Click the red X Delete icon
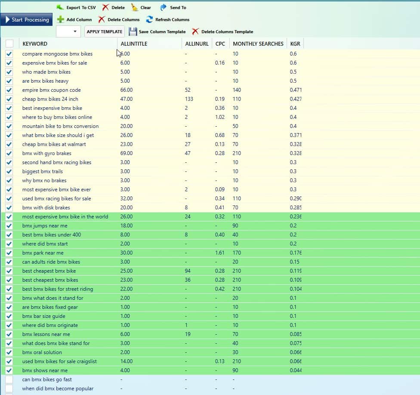 pyautogui.click(x=105, y=7)
